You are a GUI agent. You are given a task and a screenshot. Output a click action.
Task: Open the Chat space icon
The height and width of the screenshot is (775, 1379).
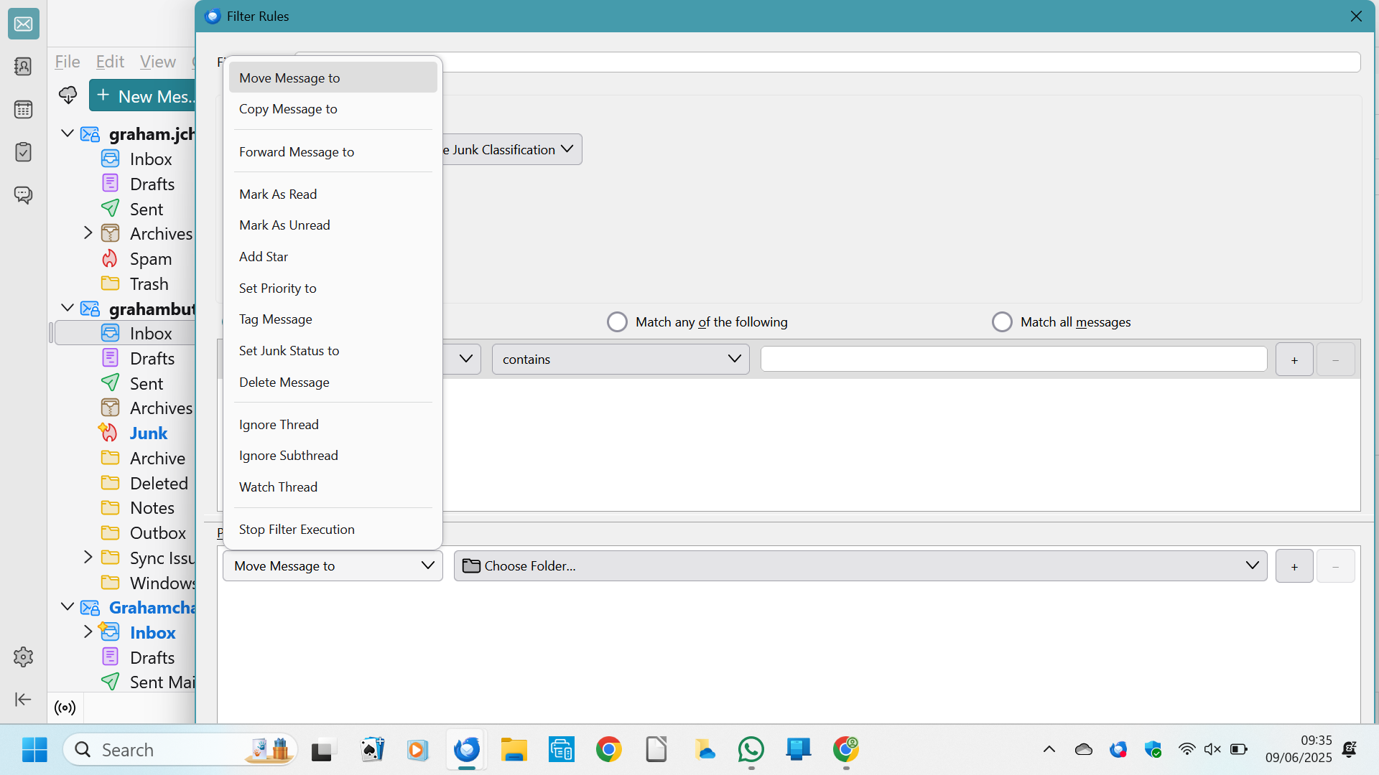point(23,195)
